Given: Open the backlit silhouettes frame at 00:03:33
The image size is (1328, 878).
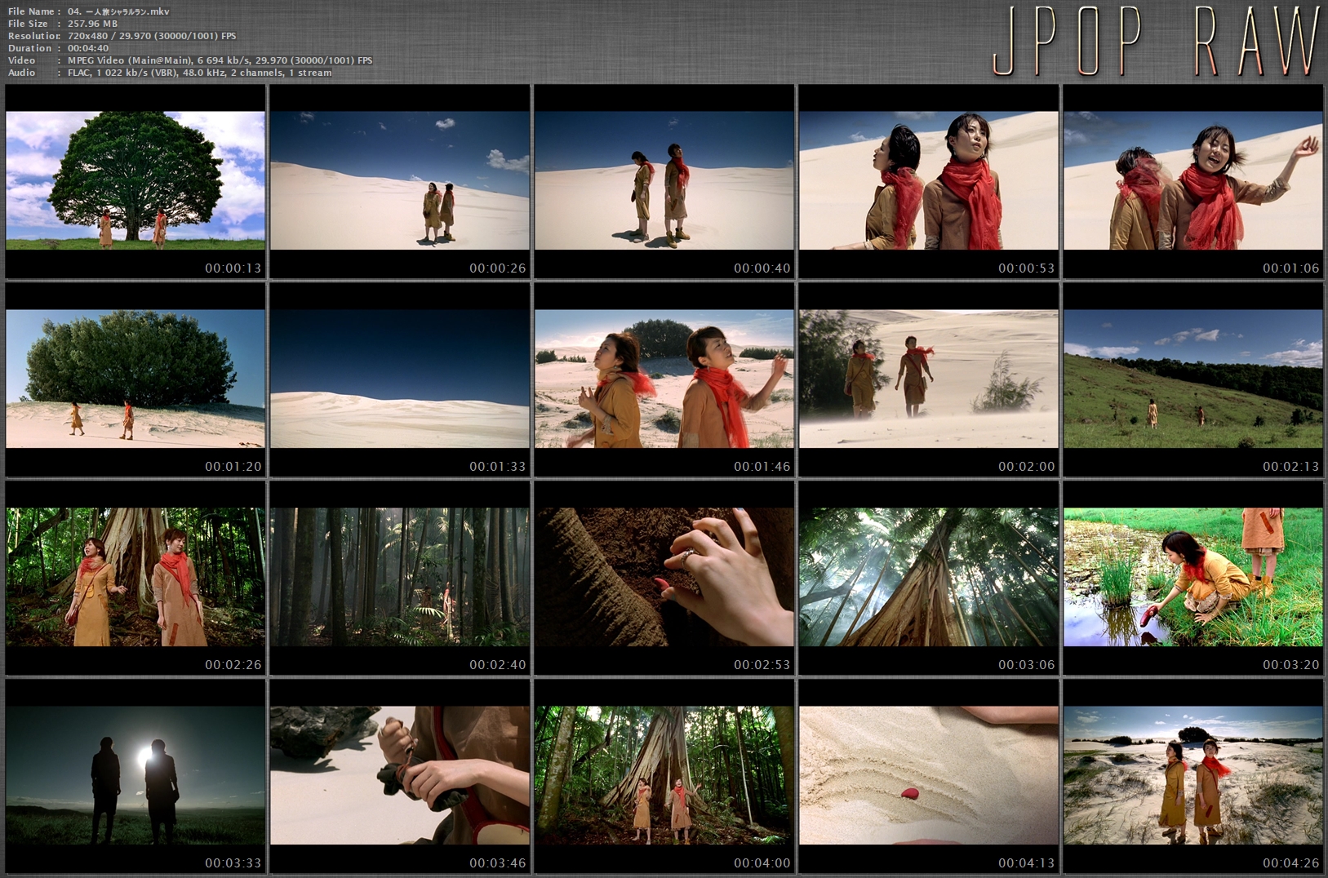Looking at the screenshot, I should 135,776.
